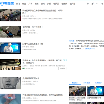
Task: Open shirtless man wallpaper thumbnail in main list
Action: pos(10,48)
